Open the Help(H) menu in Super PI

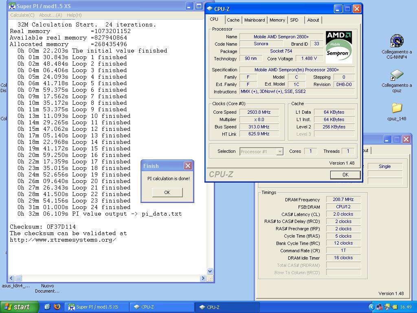[74, 15]
